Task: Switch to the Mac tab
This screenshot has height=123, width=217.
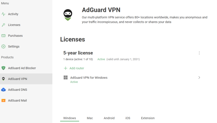Action: click(x=90, y=118)
